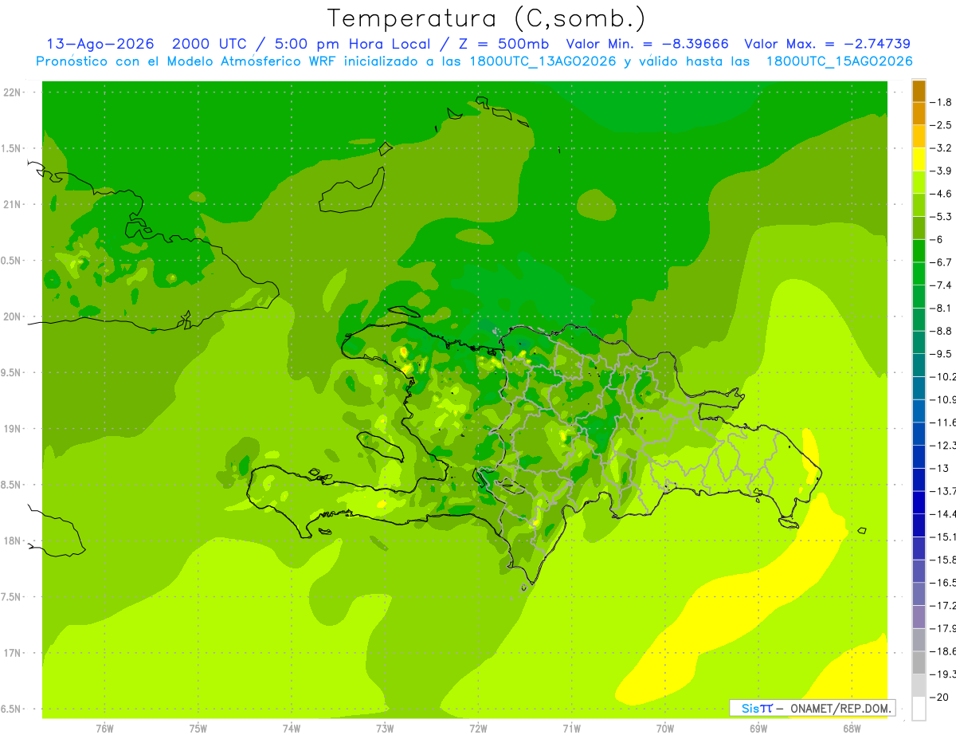Click the valid-until time "1800UTC_15AGO2026"
The image size is (956, 739).
(839, 61)
